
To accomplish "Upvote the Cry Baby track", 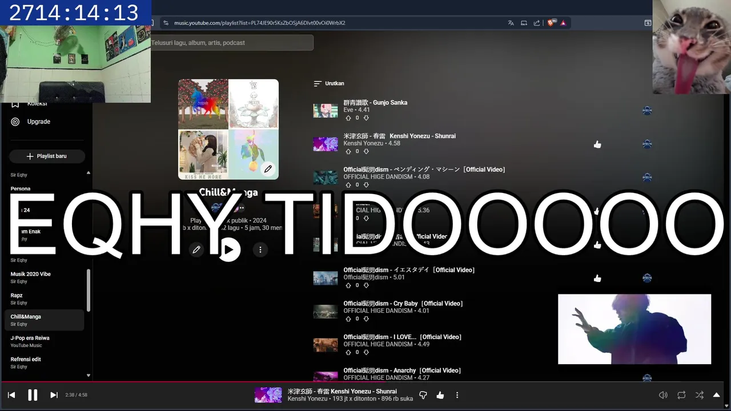I will pyautogui.click(x=348, y=319).
